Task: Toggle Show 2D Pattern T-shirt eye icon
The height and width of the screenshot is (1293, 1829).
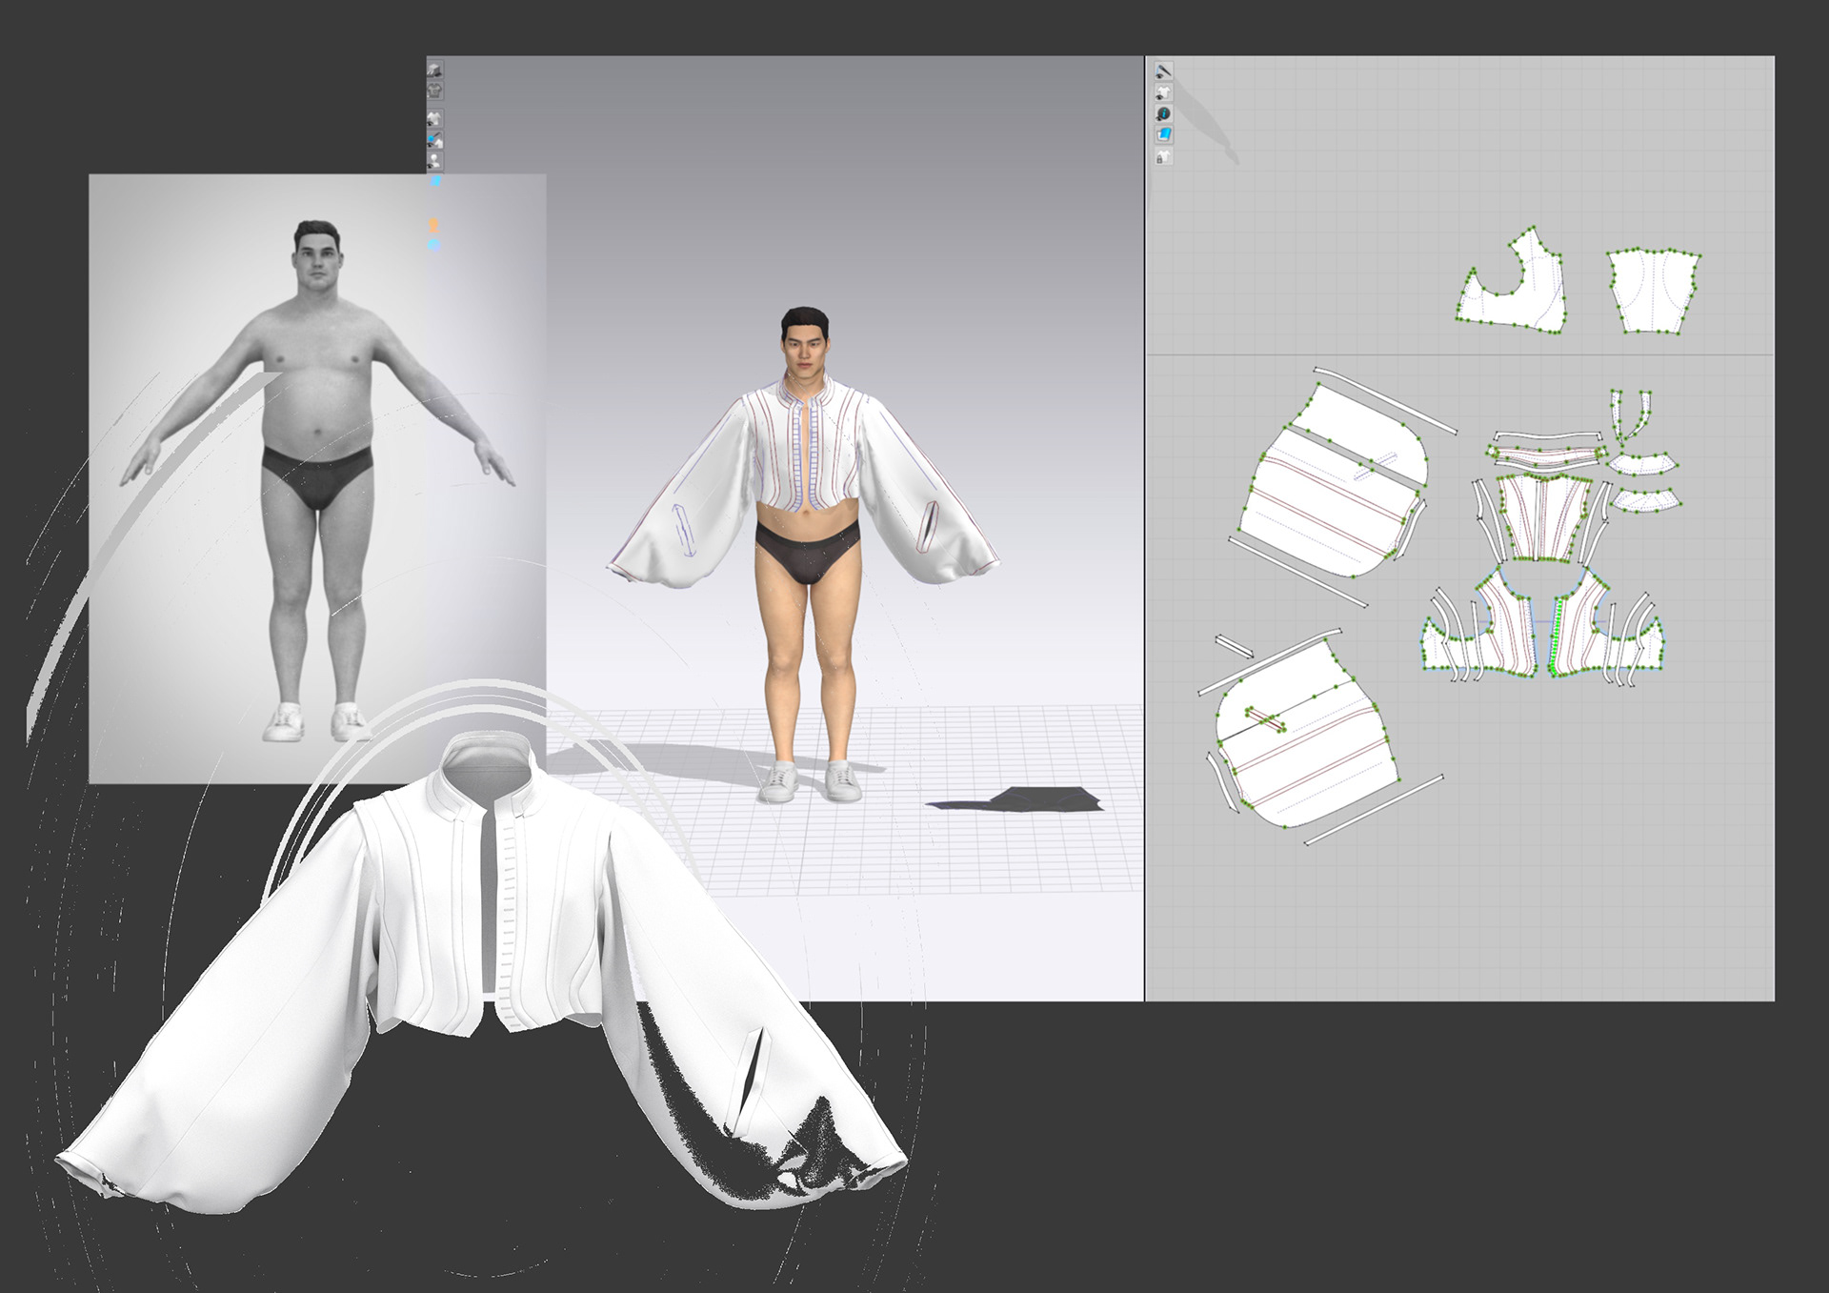Action: tap(1163, 92)
